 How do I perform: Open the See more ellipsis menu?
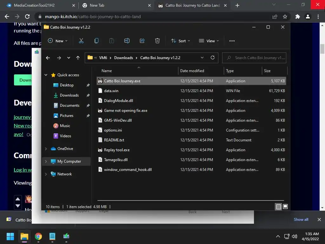click(x=232, y=41)
